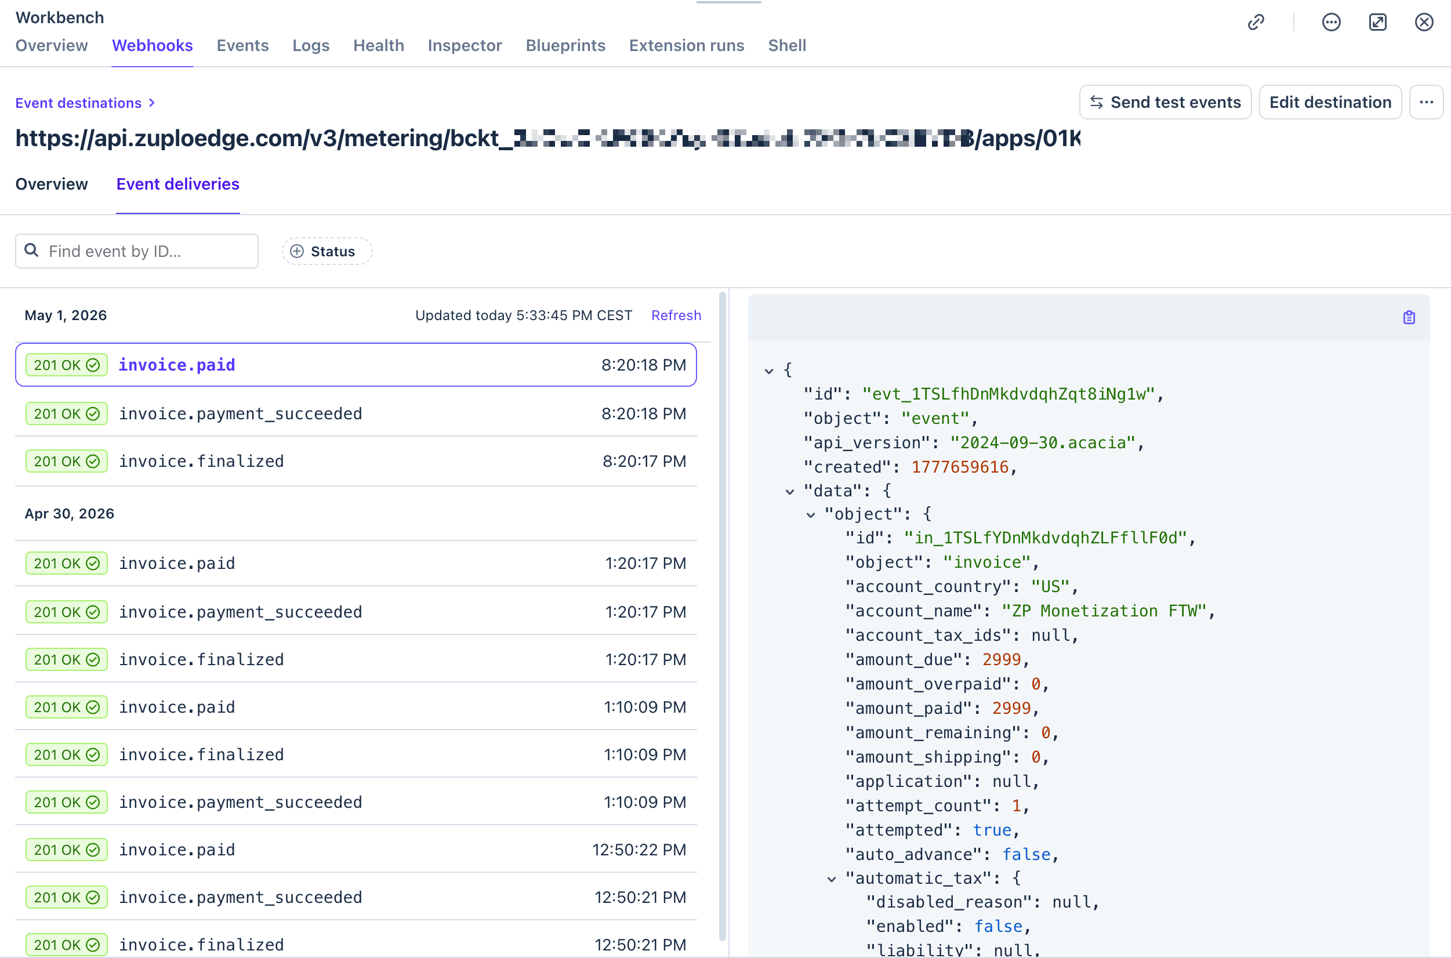
Task: Copy JSON payload with clipboard icon
Action: [1409, 317]
